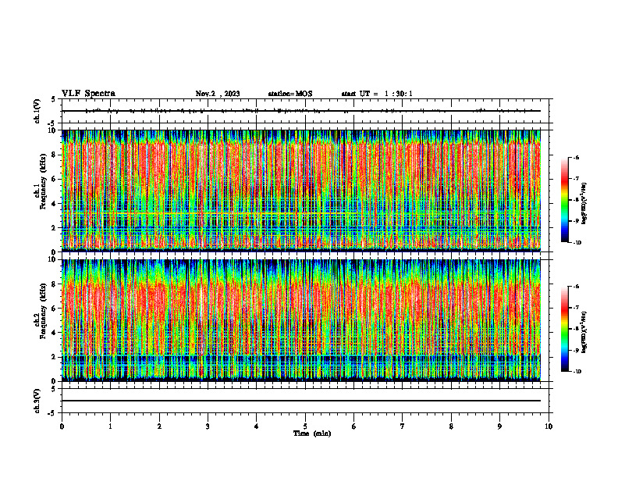Click the ch.1 color scale bar
The width and height of the screenshot is (618, 478).
[565, 200]
